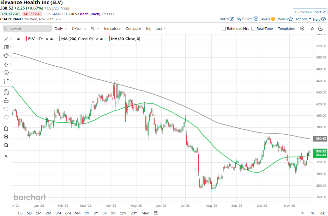The width and height of the screenshot is (328, 216).
Task: Toggle visibility of the ELV price series
Action: (x=18, y=39)
